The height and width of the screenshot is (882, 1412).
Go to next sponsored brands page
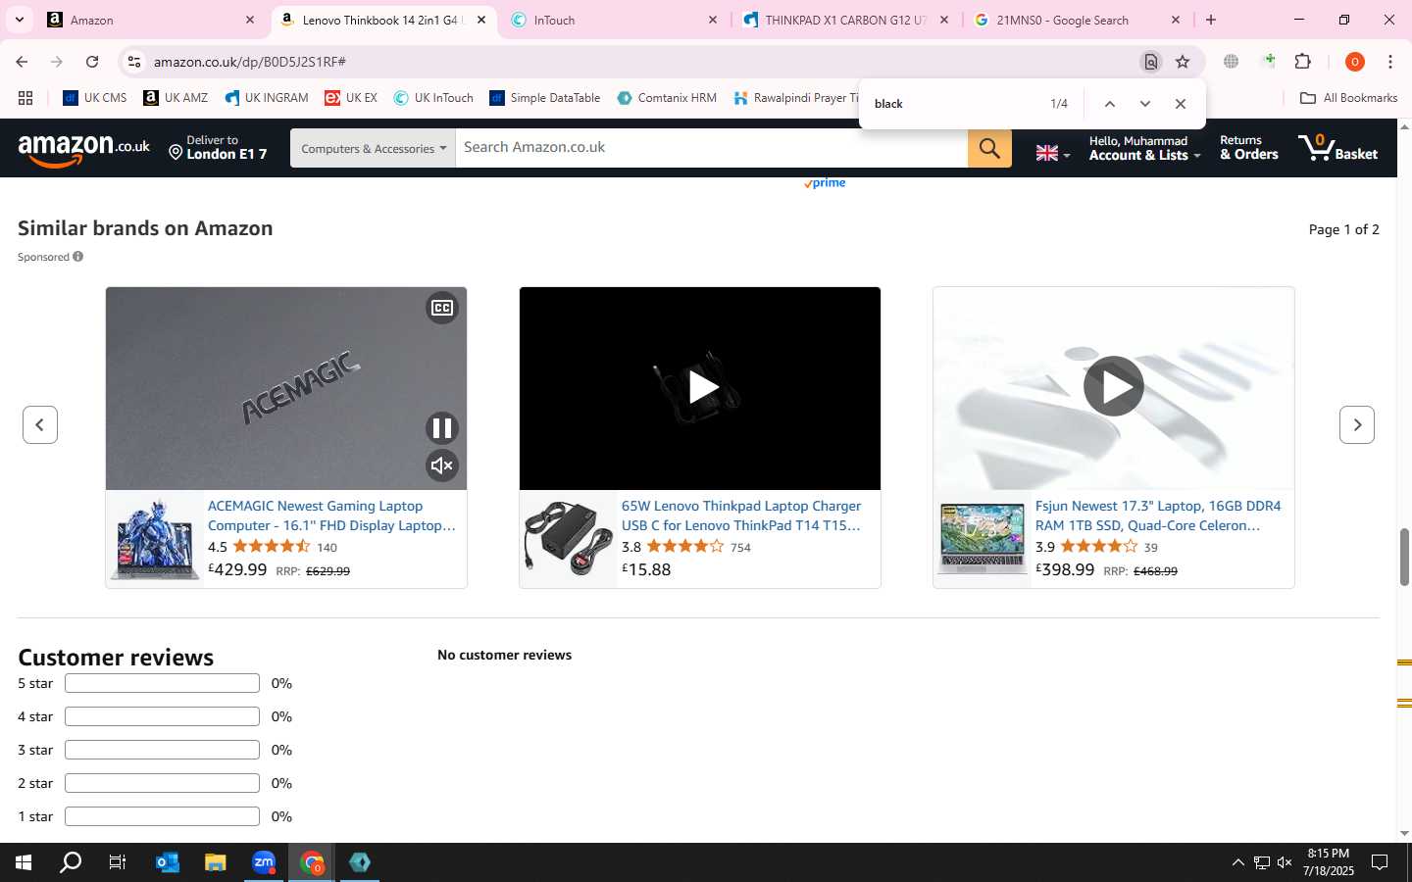(x=1357, y=424)
